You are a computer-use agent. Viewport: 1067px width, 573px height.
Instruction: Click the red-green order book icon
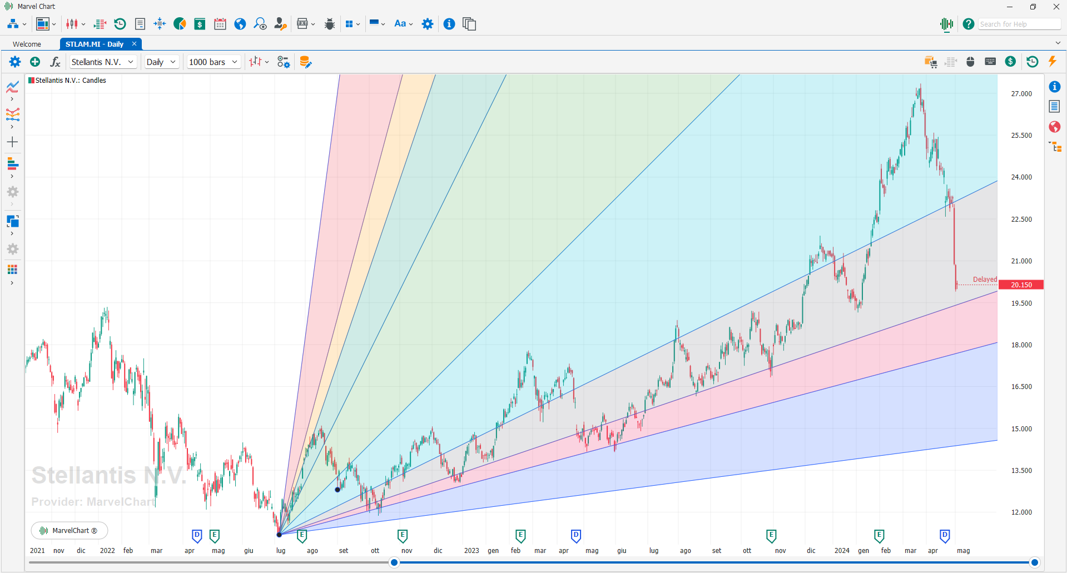[x=100, y=24]
